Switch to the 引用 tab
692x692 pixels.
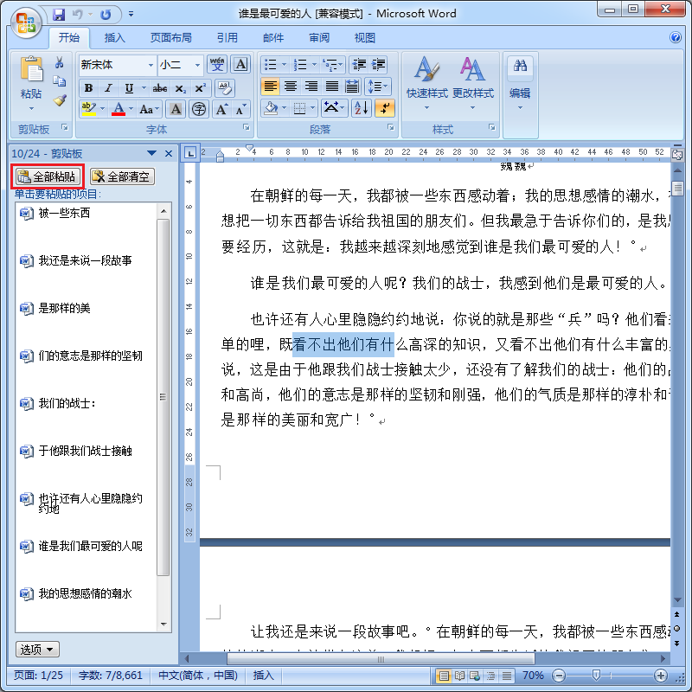pos(227,38)
